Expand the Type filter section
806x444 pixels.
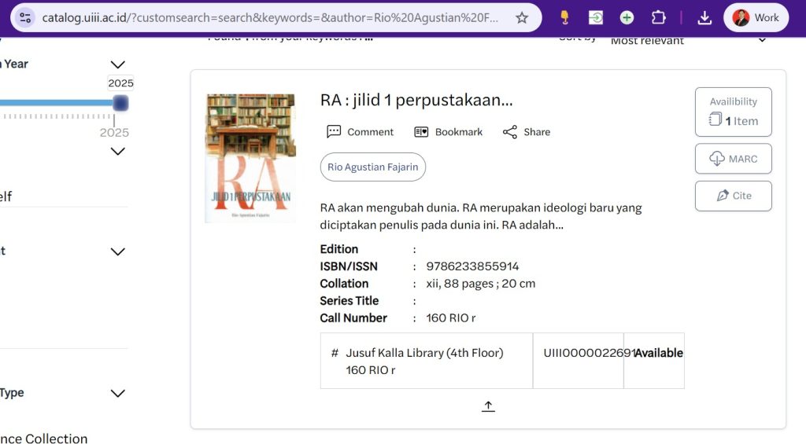(118, 393)
